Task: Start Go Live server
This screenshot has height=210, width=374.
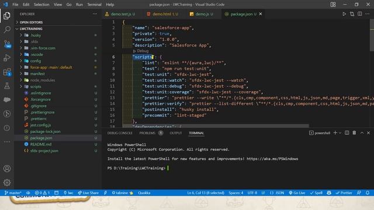Action: (297, 193)
